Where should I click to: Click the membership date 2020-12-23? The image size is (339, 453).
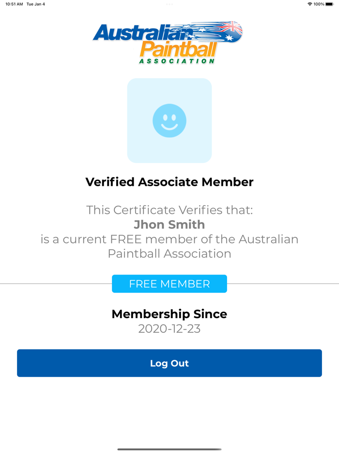pyautogui.click(x=169, y=328)
